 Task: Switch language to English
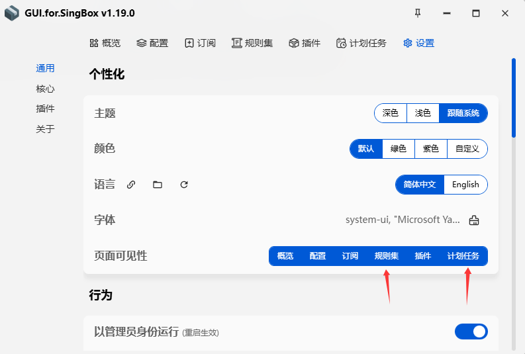[465, 185]
